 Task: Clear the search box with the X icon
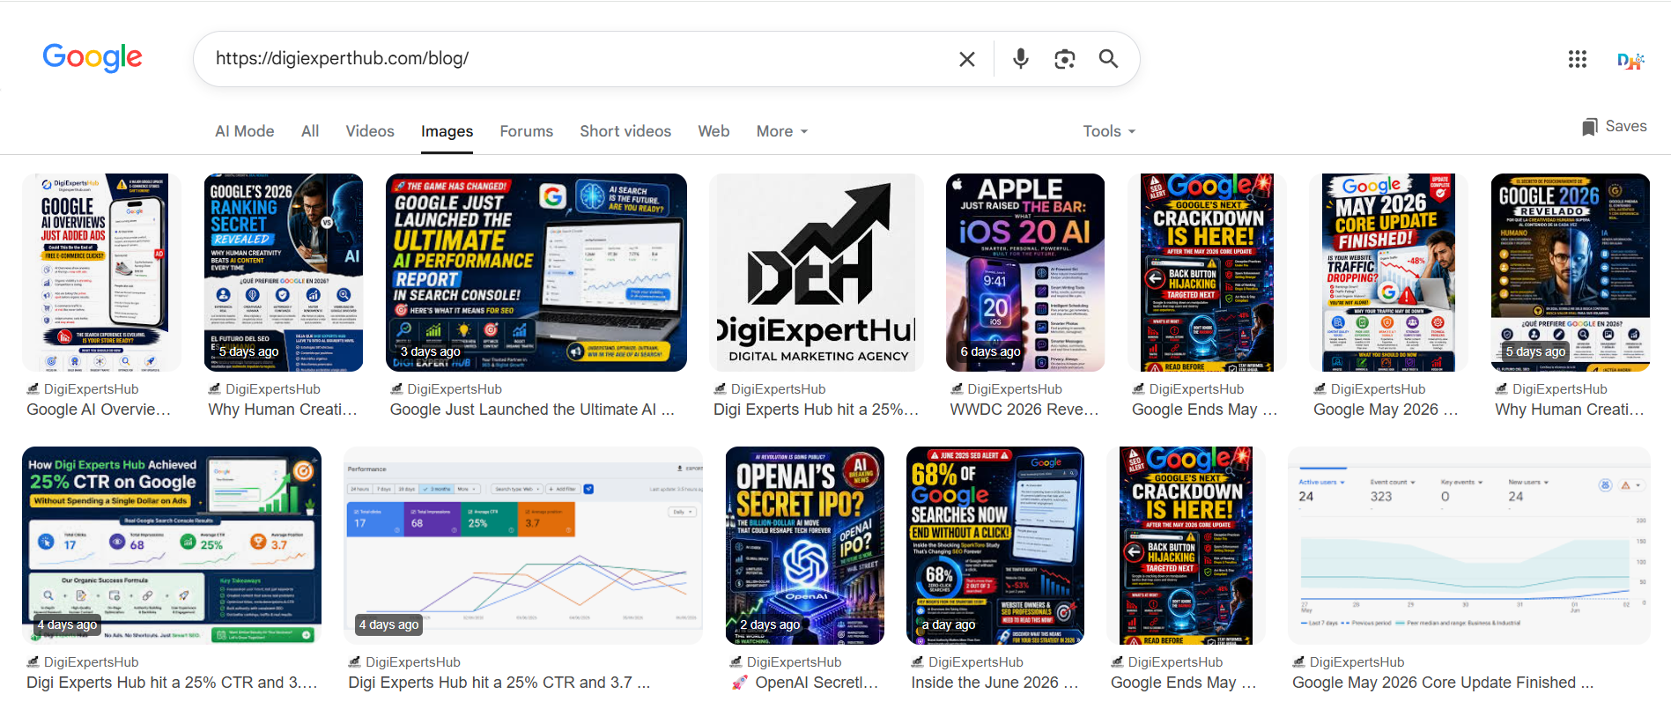[x=966, y=59]
